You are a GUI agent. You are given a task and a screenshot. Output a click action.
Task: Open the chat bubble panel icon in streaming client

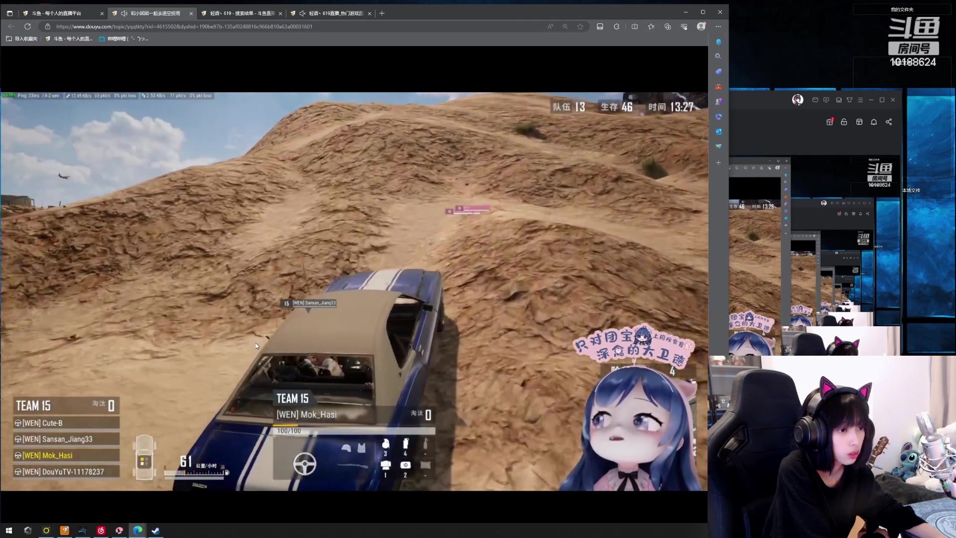(x=838, y=100)
